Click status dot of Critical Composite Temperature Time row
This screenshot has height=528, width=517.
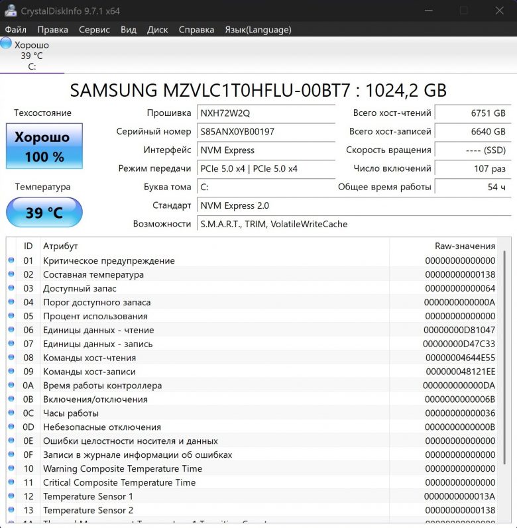pyautogui.click(x=11, y=482)
